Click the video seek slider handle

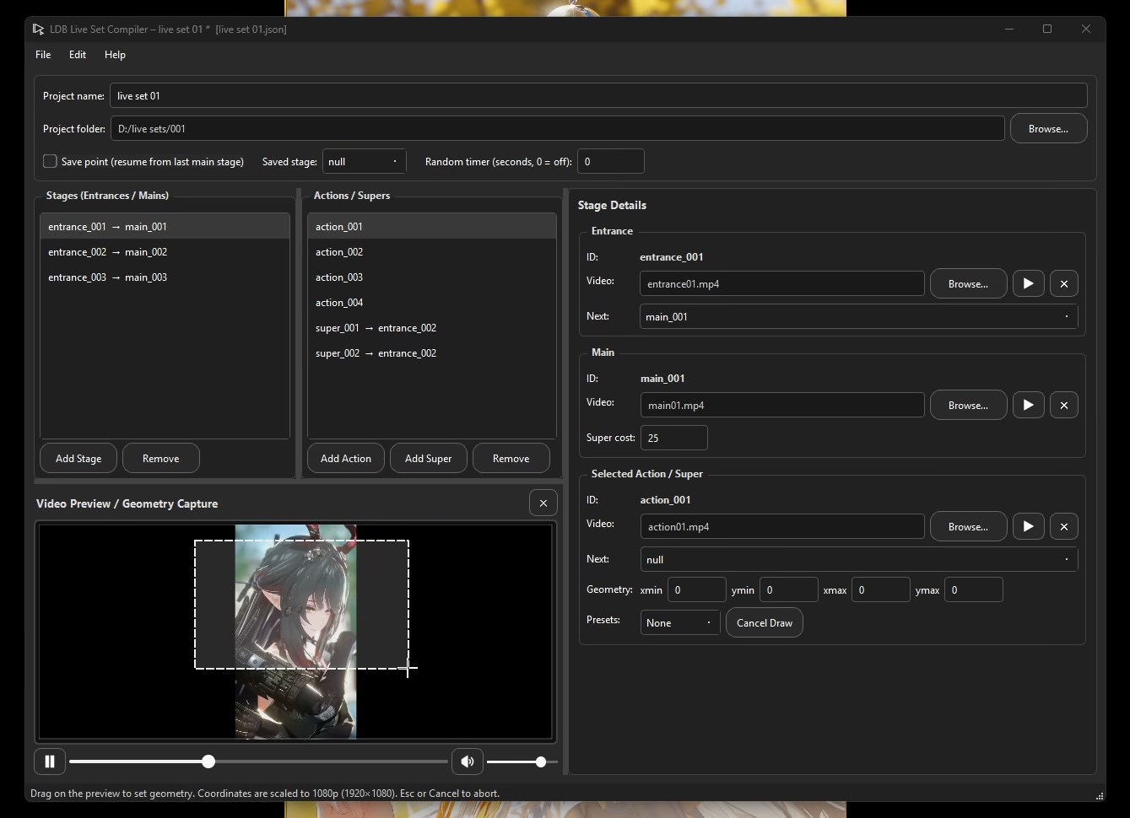pyautogui.click(x=208, y=761)
